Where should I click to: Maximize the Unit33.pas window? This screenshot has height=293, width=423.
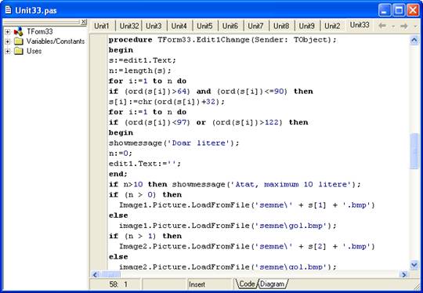pyautogui.click(x=399, y=10)
